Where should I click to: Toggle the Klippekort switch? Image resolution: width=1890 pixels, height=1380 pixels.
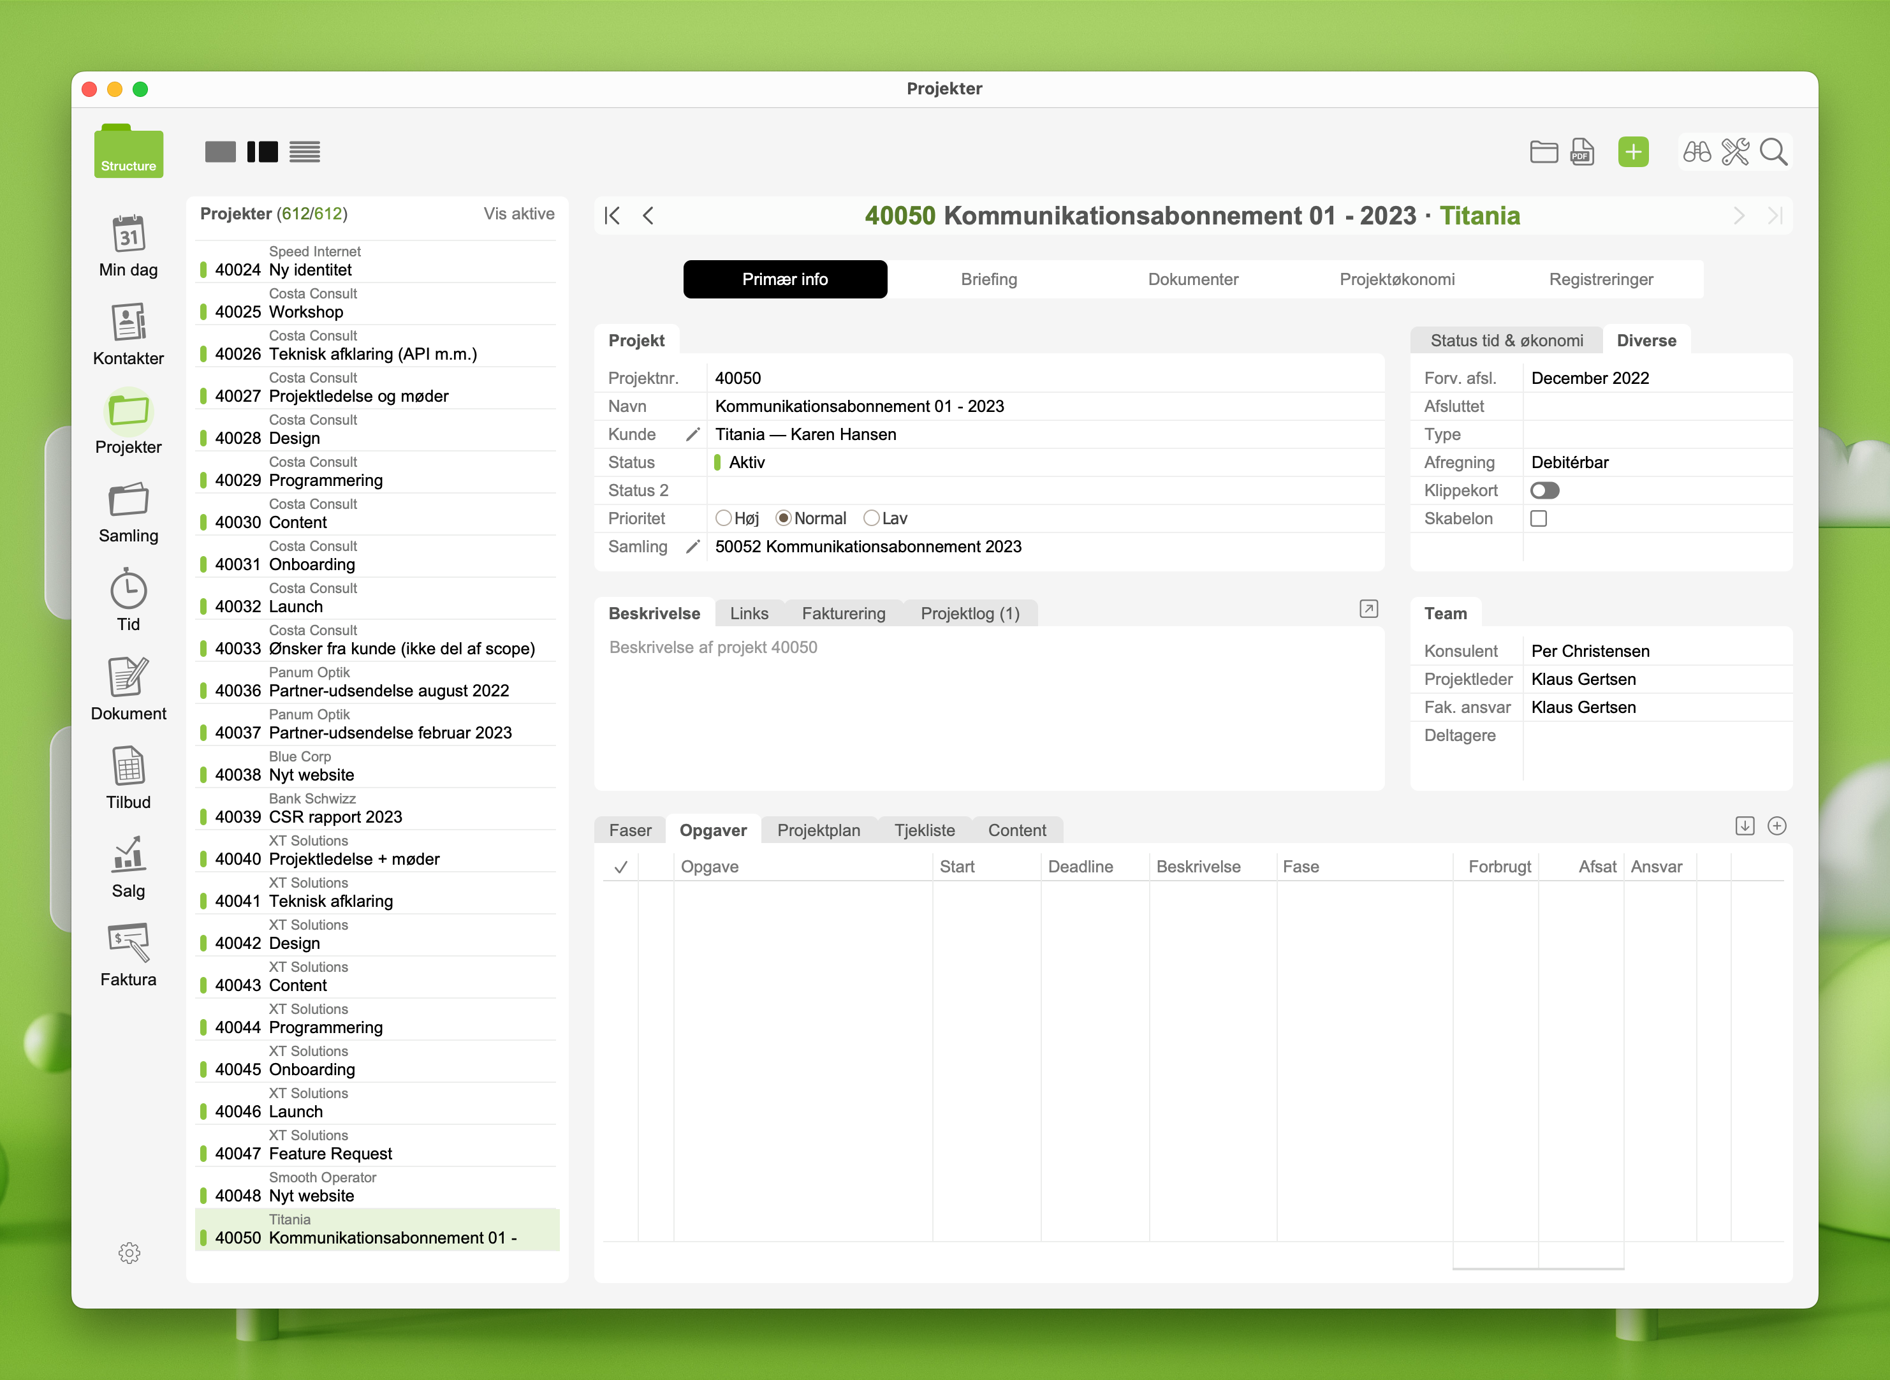(1544, 490)
